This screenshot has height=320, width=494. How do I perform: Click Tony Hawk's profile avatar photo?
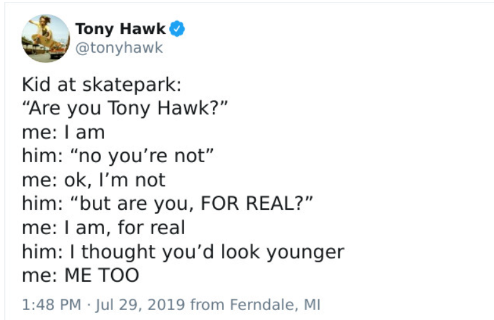(x=46, y=38)
